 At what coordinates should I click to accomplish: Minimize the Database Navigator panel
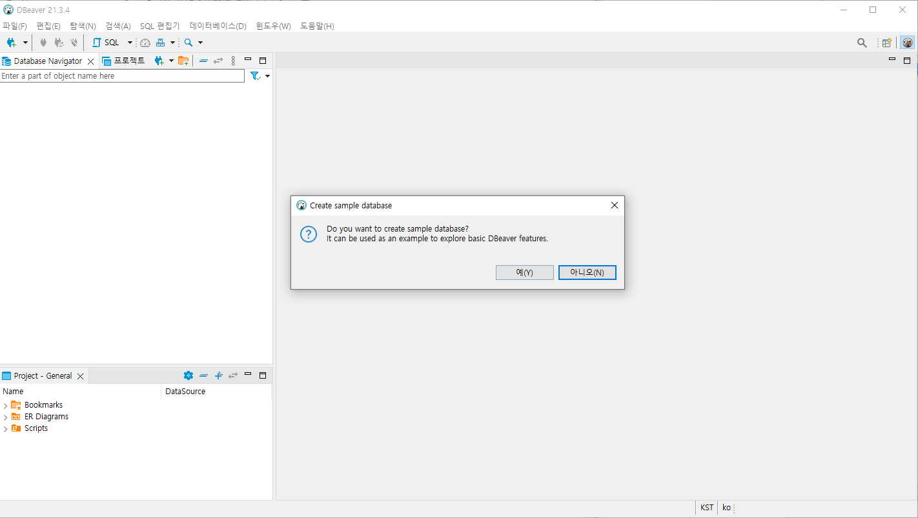coord(248,60)
